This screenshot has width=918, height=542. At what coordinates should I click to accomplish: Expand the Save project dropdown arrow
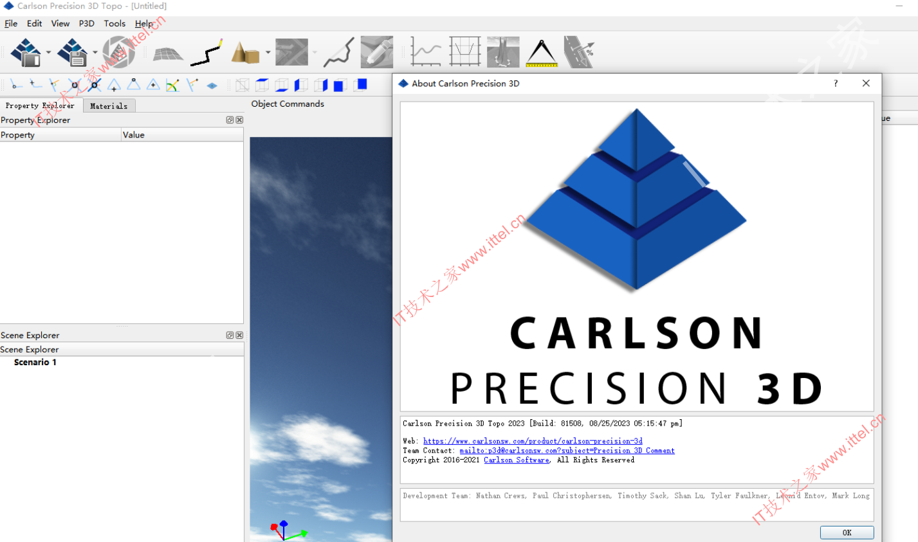tap(95, 53)
